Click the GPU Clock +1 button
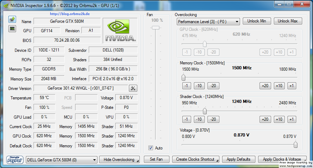Screen dimensions: 313x168 pos(292,52)
